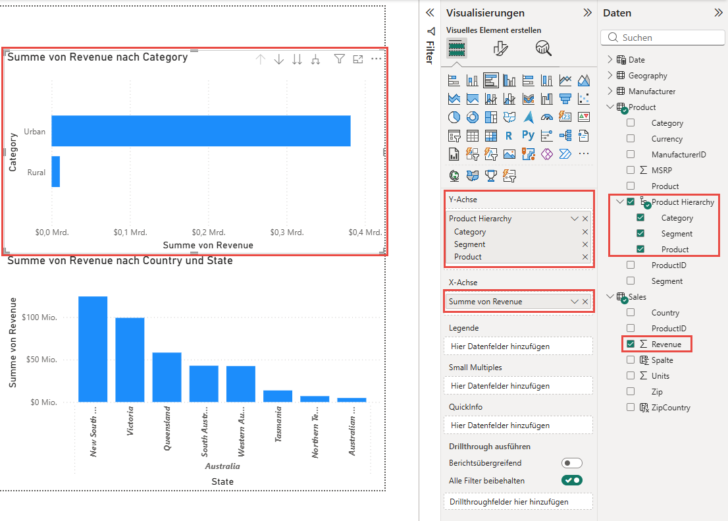
Task: Open the analytics magnifier tab
Action: pyautogui.click(x=543, y=48)
